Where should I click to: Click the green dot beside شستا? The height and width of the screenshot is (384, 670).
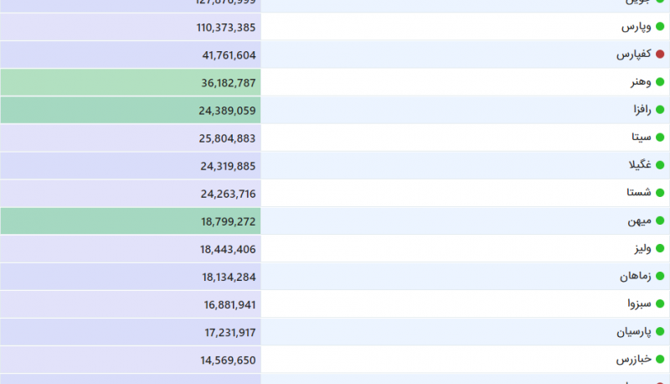coord(660,193)
